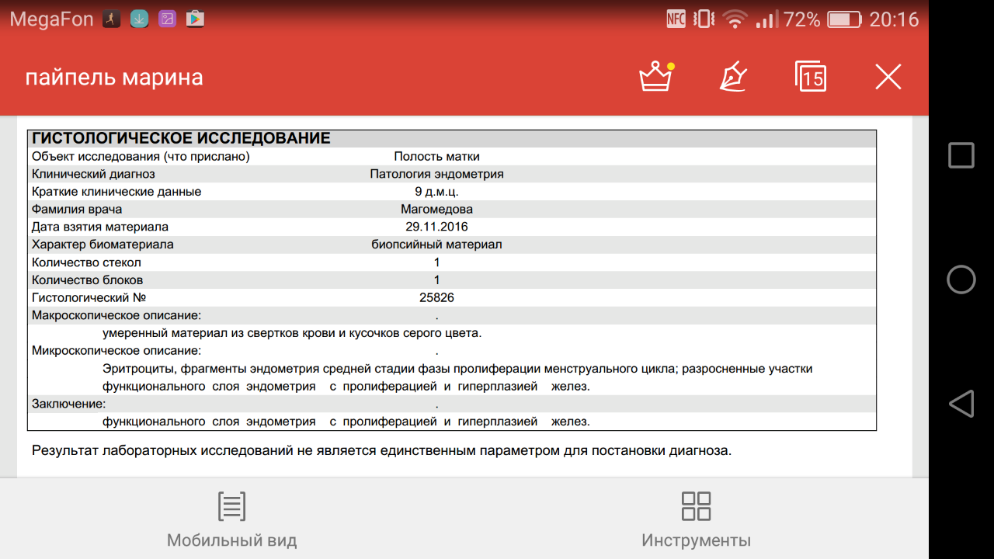
Task: Select the label Клинический диагноз
Action: coord(93,175)
